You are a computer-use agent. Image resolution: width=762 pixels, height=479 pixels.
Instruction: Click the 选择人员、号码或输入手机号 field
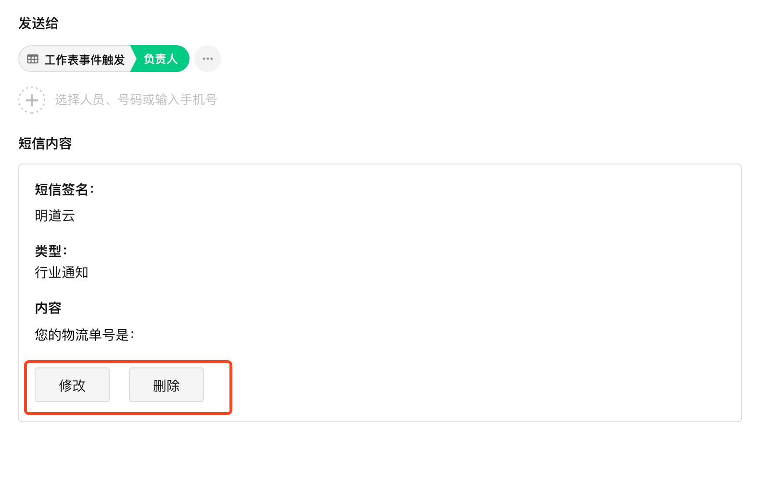pos(136,100)
